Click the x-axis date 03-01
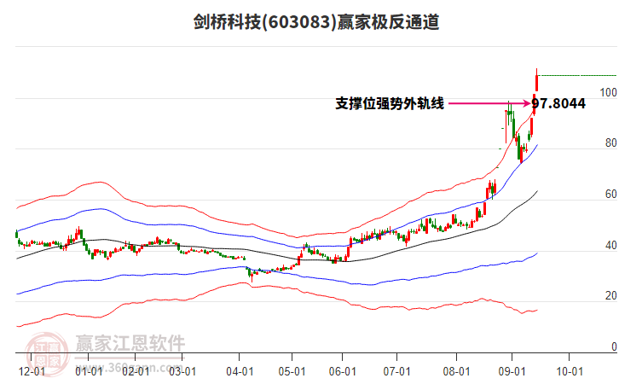619x384 pixels. 182,372
